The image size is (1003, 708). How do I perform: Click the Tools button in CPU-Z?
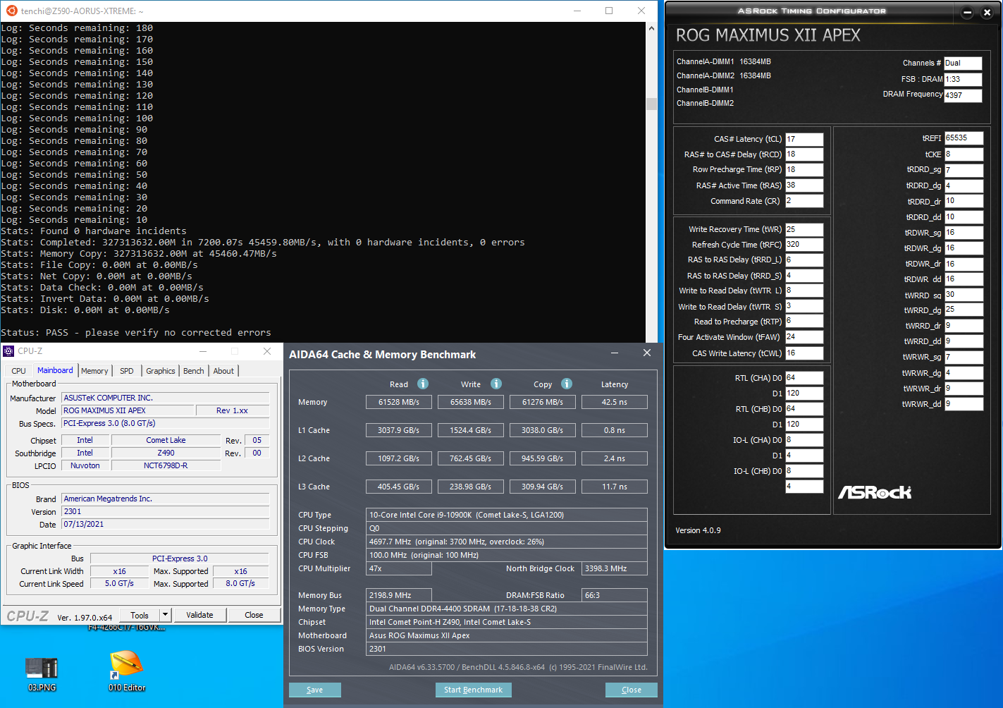coord(140,615)
